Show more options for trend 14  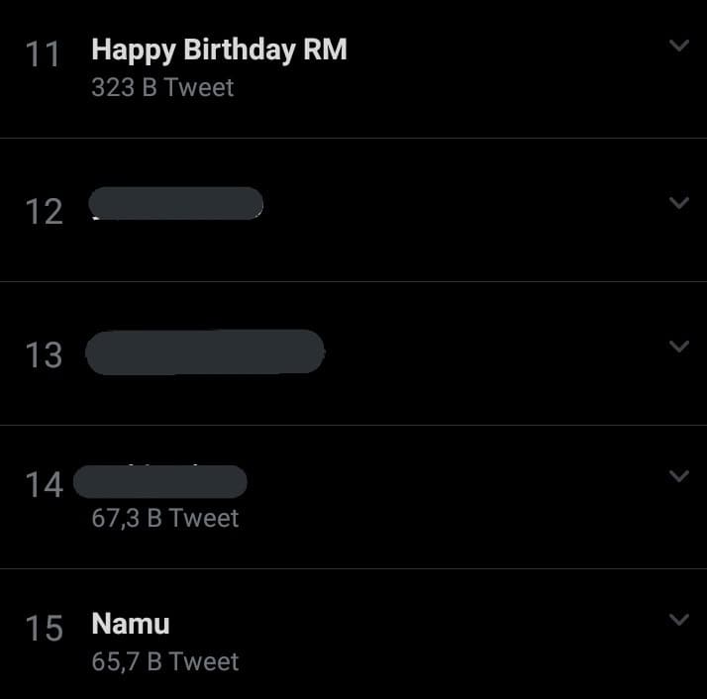678,476
